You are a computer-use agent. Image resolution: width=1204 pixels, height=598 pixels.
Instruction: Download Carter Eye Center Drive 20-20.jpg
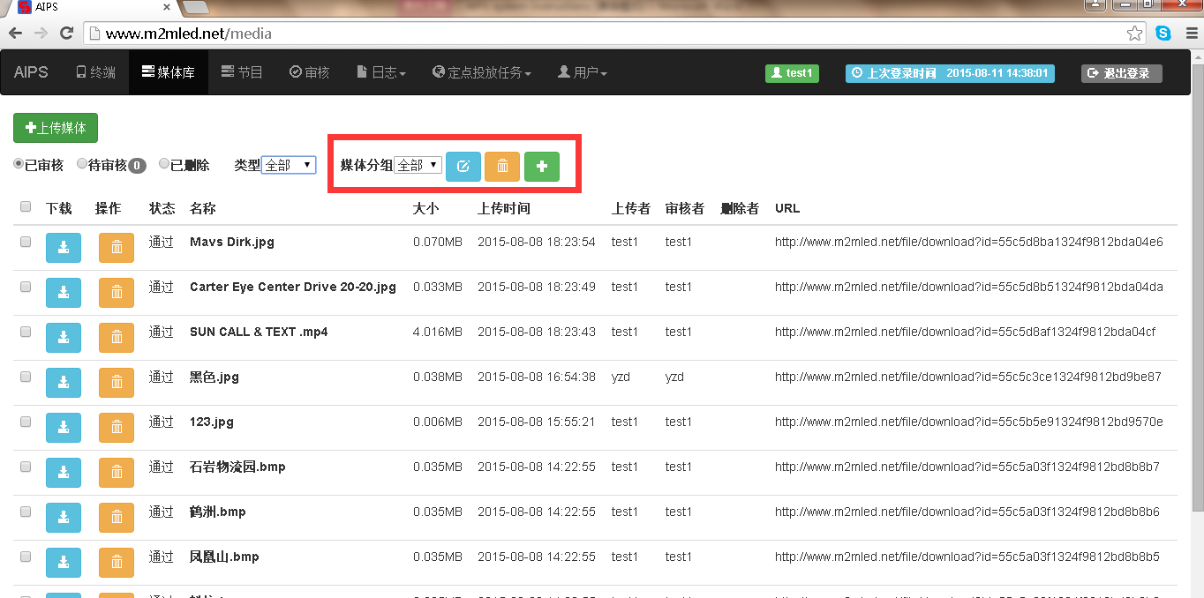[64, 293]
